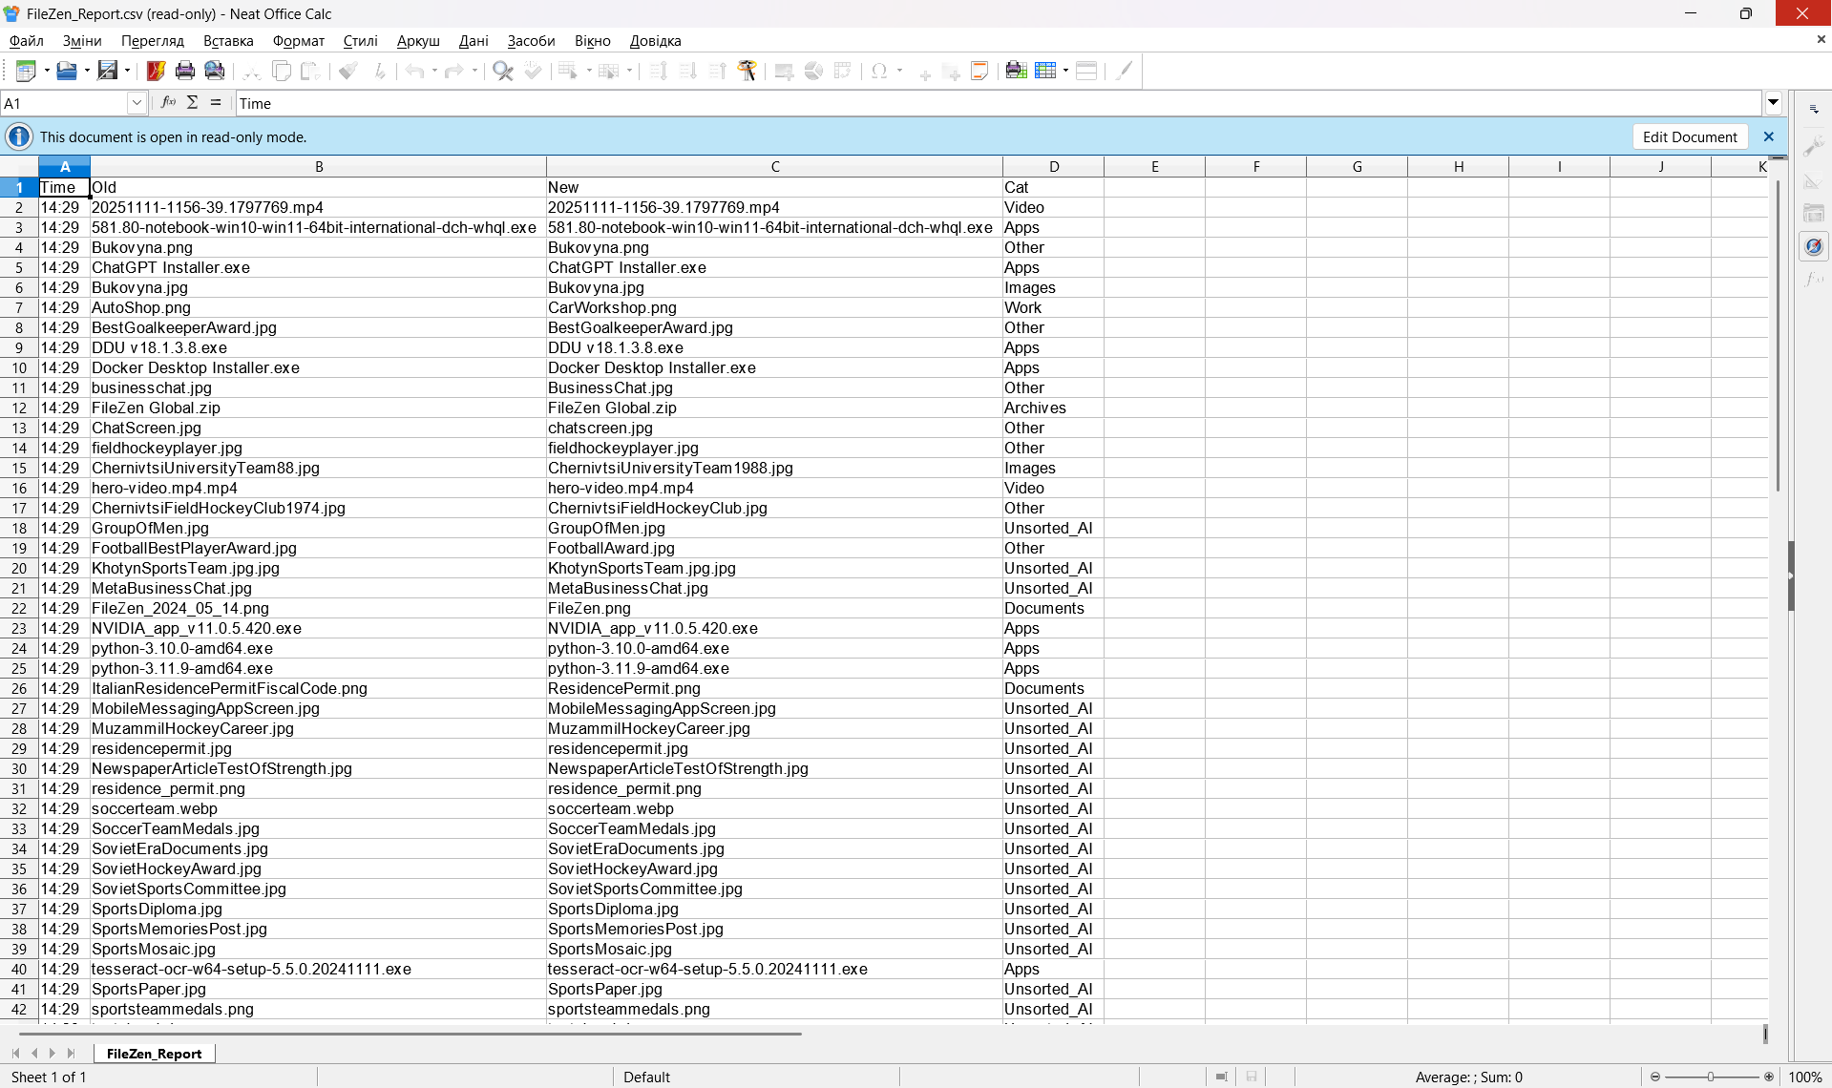Run the spell check
Screen dimensions: 1832x1088
(532, 71)
